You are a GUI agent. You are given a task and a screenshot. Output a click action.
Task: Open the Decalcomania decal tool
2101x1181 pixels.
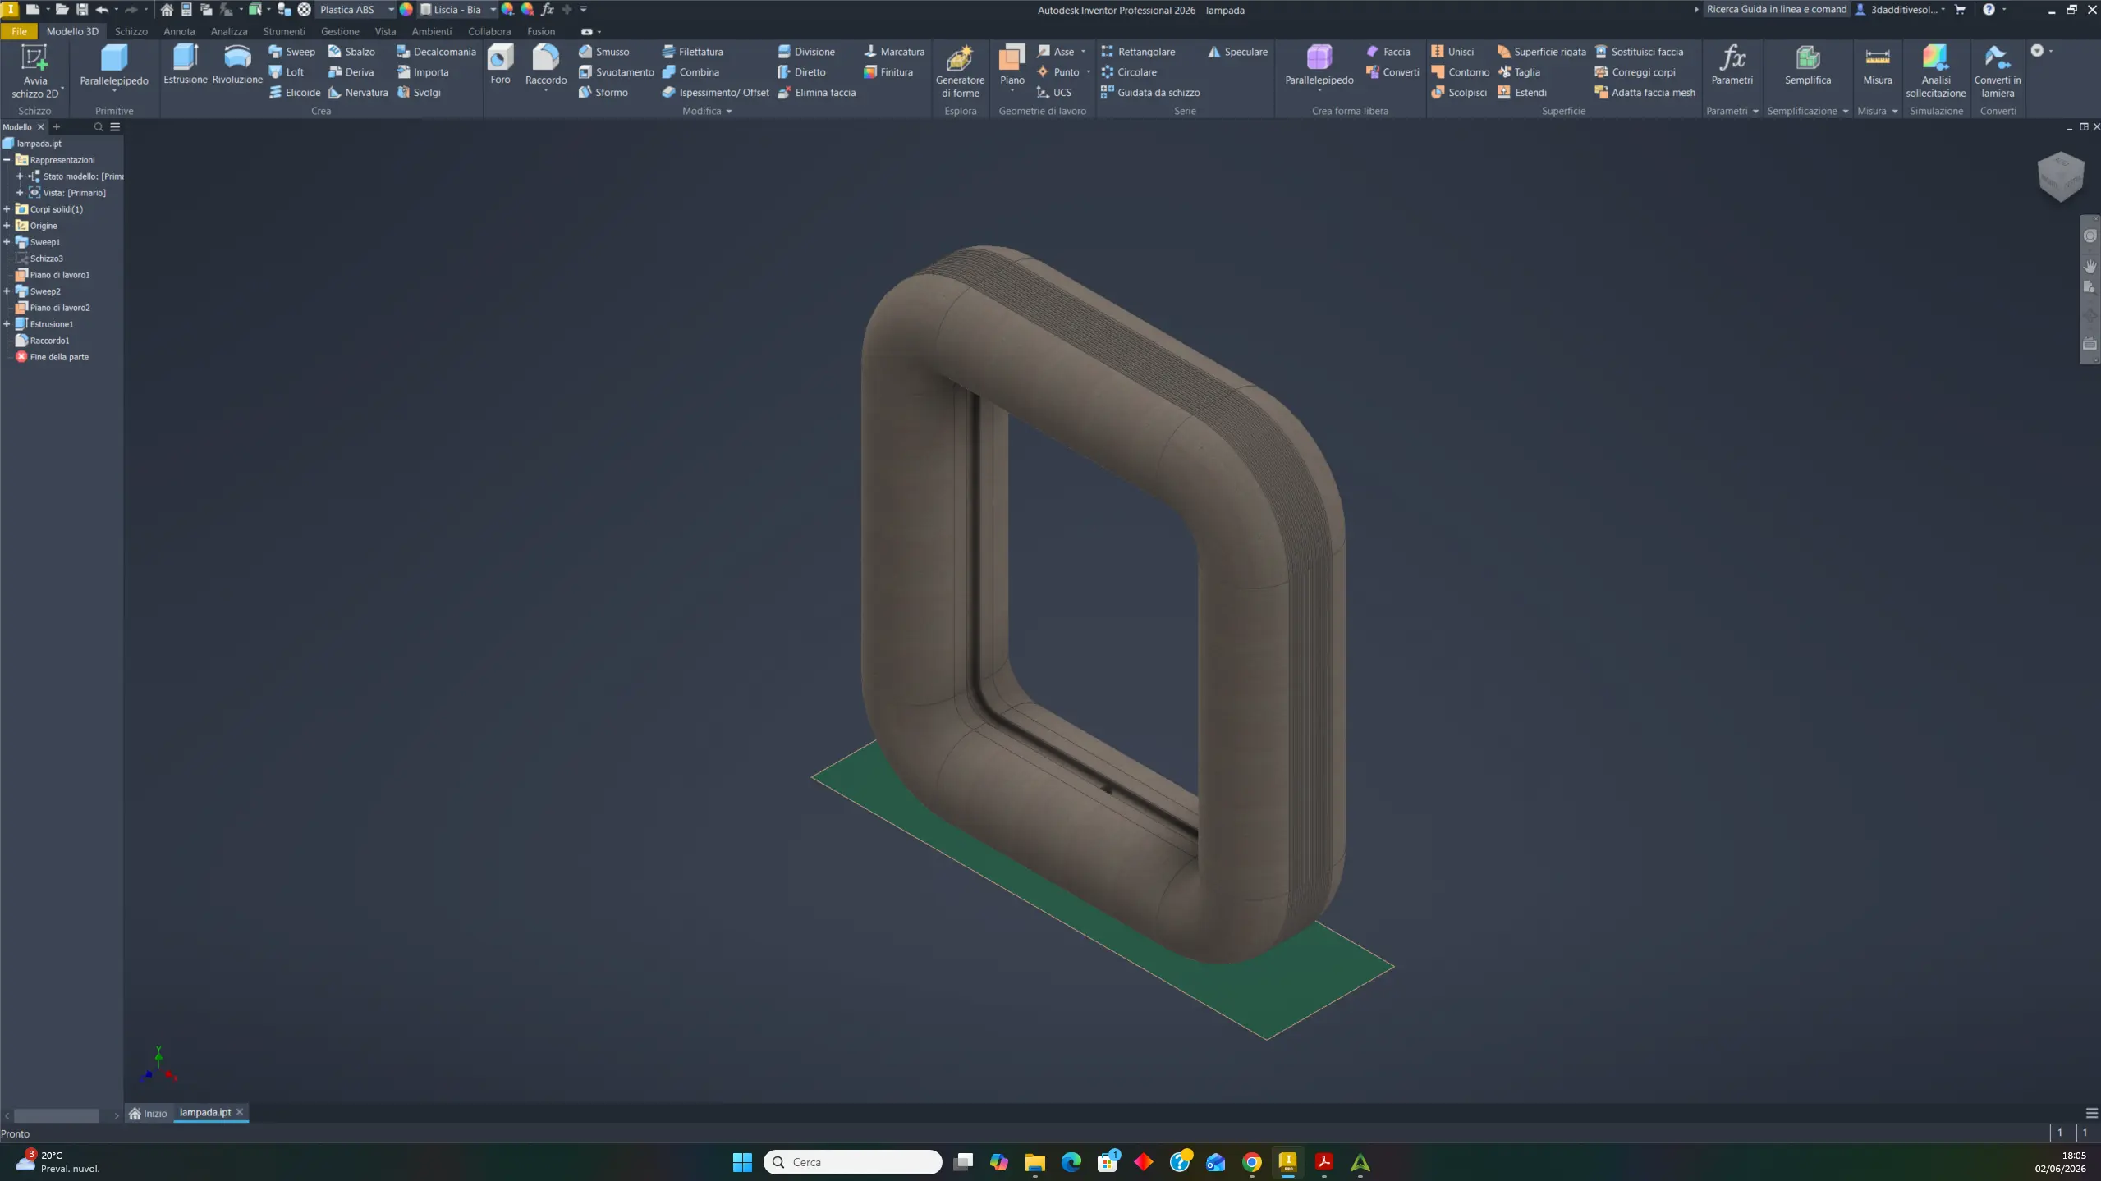click(436, 52)
